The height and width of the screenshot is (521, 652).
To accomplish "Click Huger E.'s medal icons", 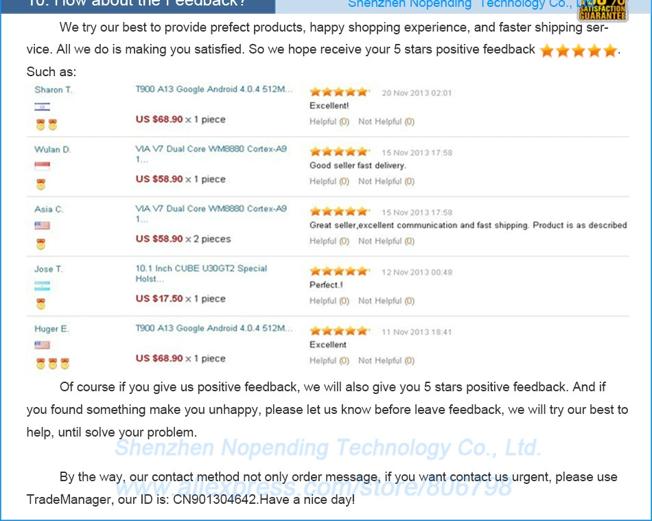I will 52,364.
